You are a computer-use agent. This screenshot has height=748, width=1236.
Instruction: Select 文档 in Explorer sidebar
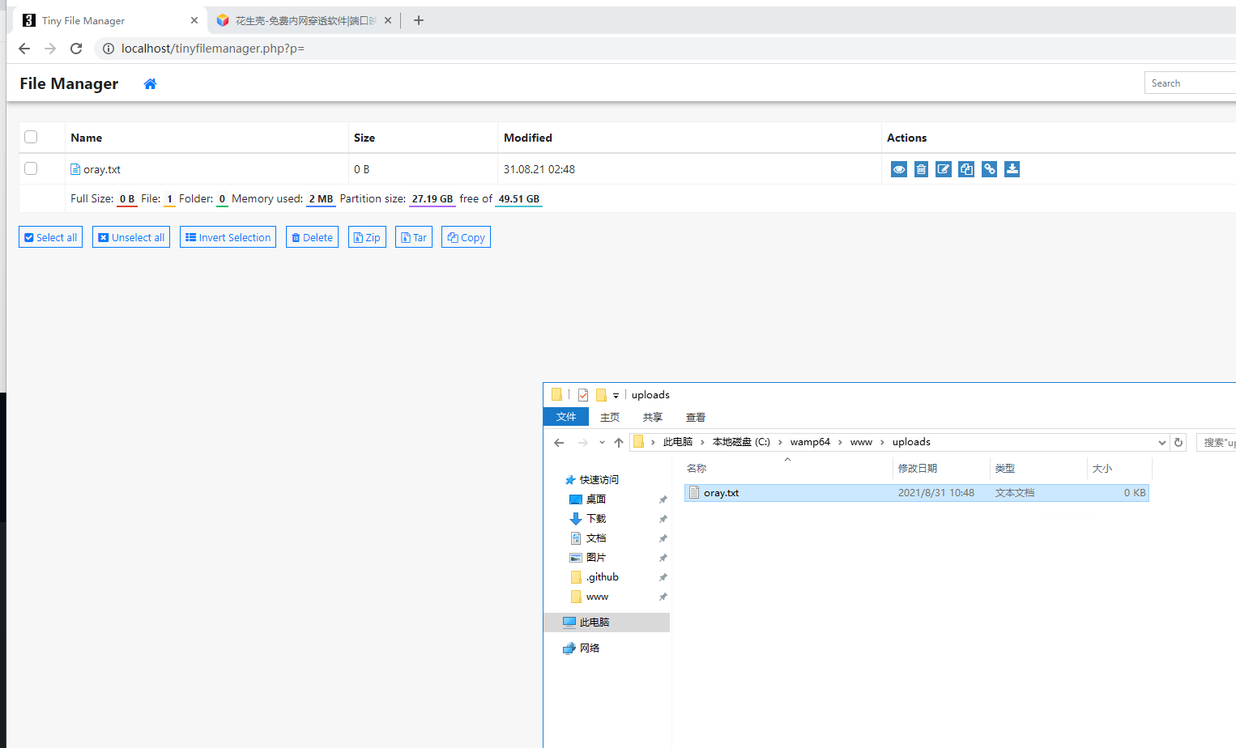tap(596, 538)
